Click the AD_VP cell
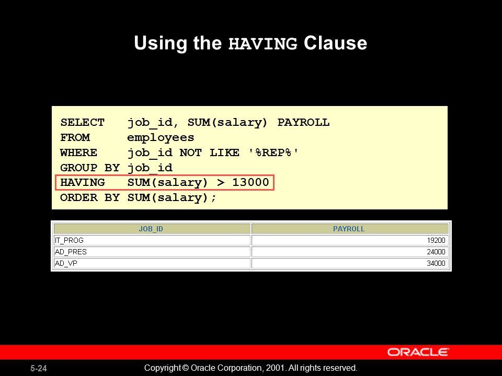This screenshot has width=502, height=376. pos(152,263)
